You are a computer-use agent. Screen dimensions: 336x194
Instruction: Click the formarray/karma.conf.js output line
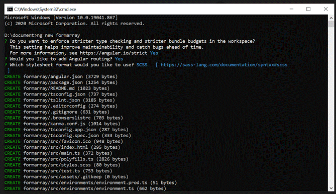62,124
